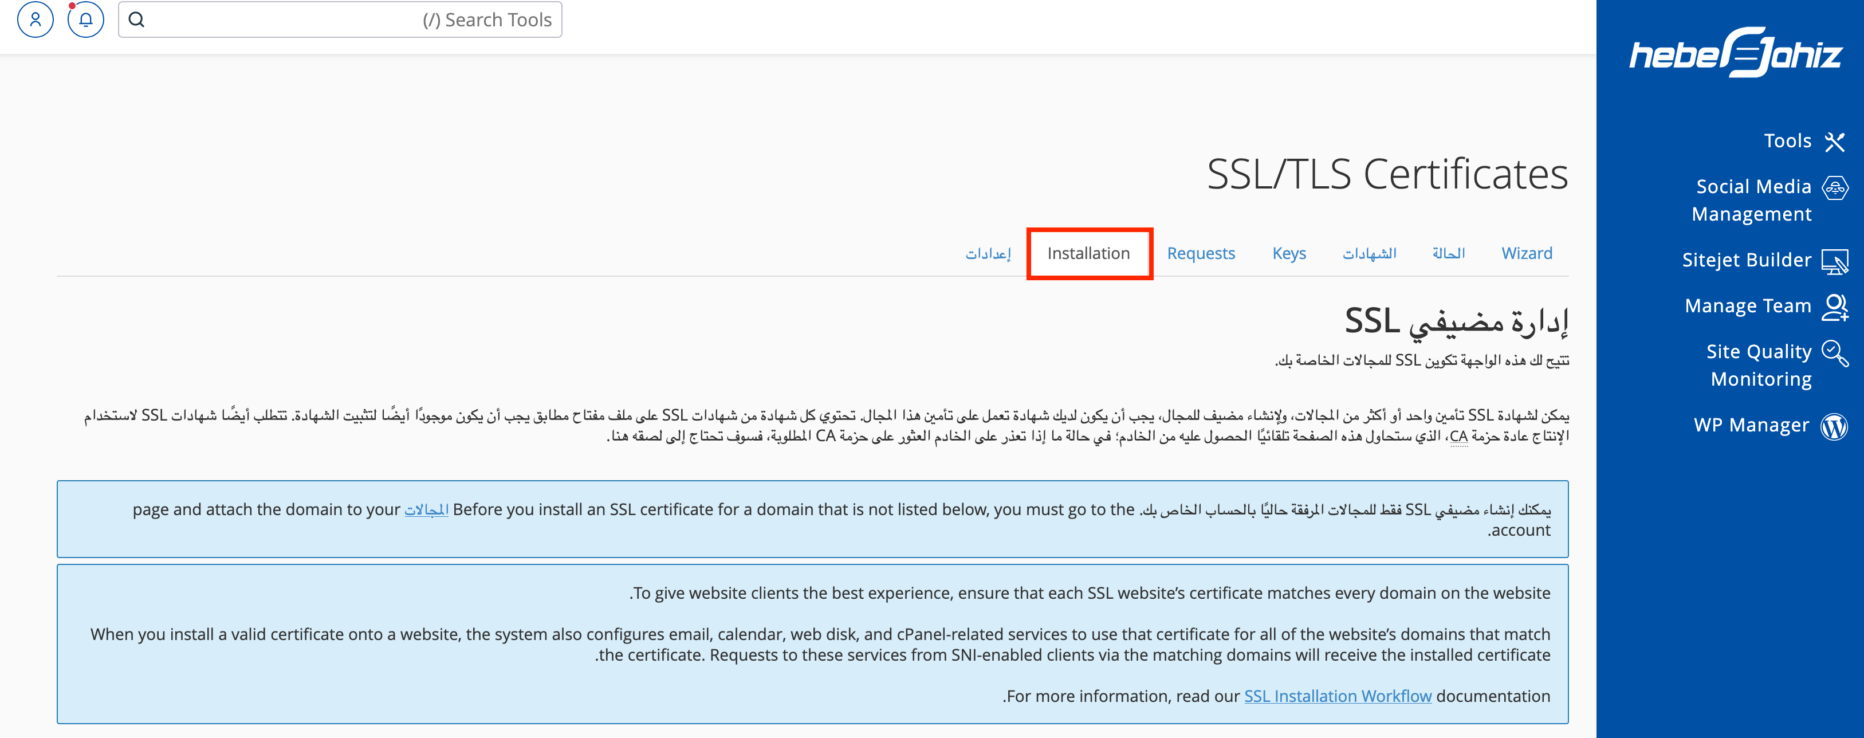Open the SSL Installation Workflow link
1864x738 pixels.
click(1337, 696)
